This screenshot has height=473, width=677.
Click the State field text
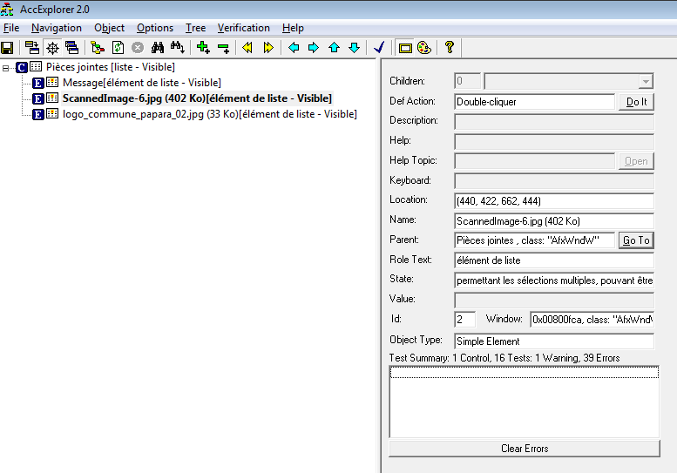[x=554, y=280]
